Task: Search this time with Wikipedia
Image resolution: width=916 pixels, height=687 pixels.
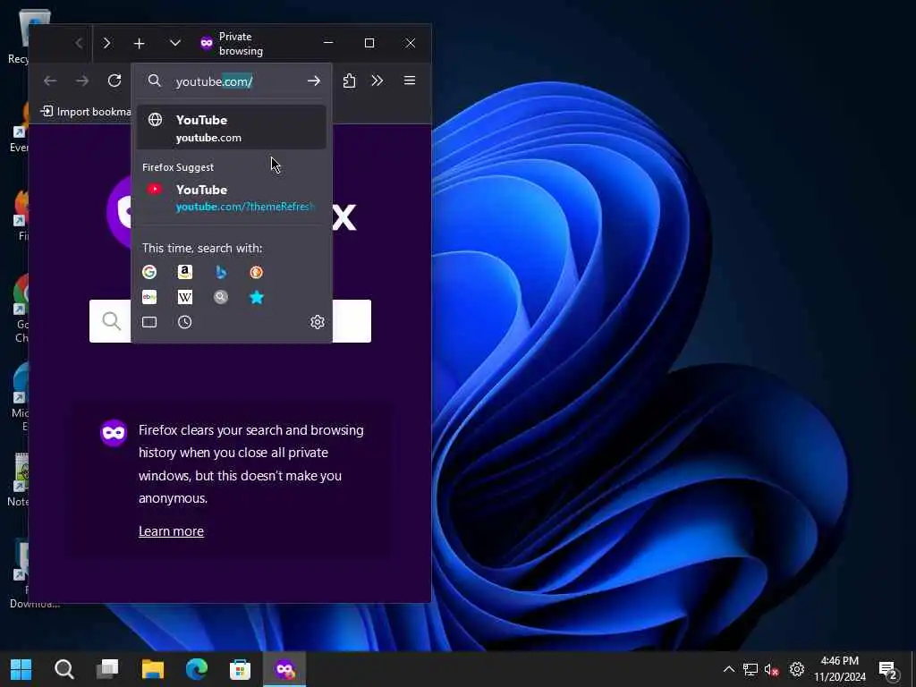Action: 184,297
